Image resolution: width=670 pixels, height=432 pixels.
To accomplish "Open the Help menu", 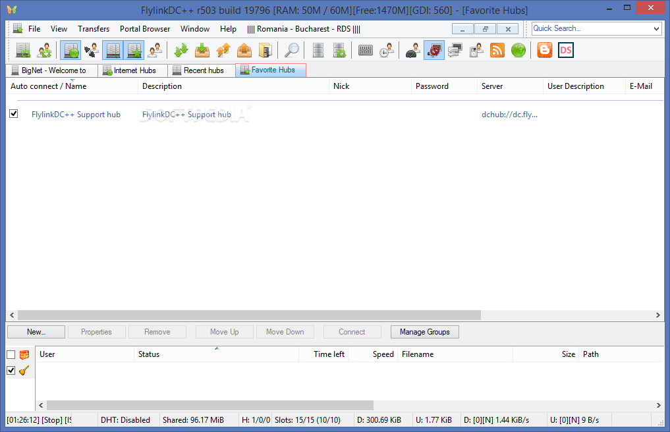I will coord(228,28).
